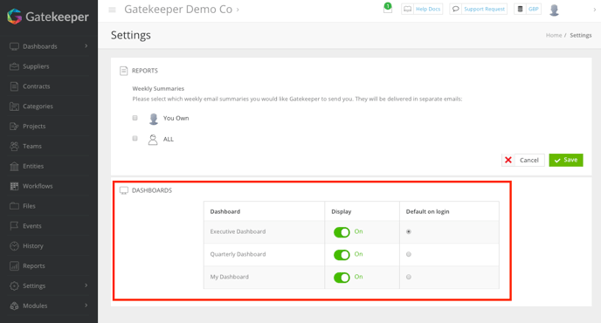The height and width of the screenshot is (323, 601).
Task: Click the Reports chart icon in sidebar
Action: (14, 266)
